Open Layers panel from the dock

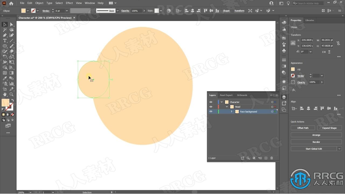pyautogui.click(x=284, y=97)
